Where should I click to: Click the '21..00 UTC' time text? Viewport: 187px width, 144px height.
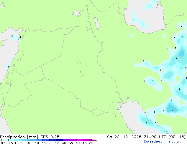tap(155, 137)
